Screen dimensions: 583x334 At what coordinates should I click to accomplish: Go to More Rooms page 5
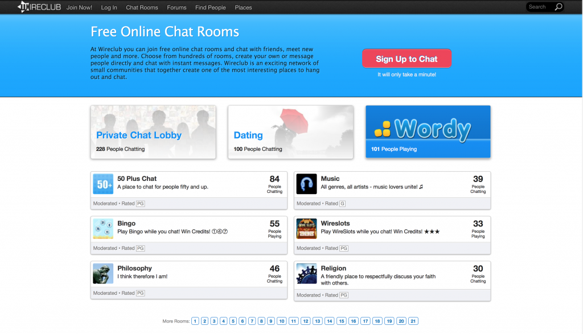[233, 321]
